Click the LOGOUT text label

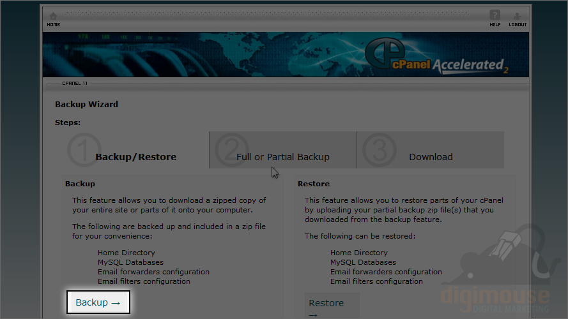click(x=518, y=25)
